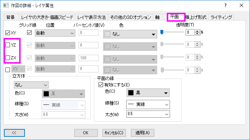Screen dimensions: 250x140
Task: Decrease XY transparency with the down arrow
Action: click(x=197, y=34)
